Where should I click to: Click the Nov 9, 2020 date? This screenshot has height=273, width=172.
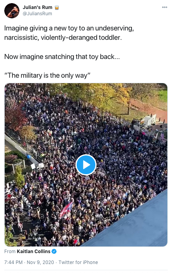coord(40,262)
